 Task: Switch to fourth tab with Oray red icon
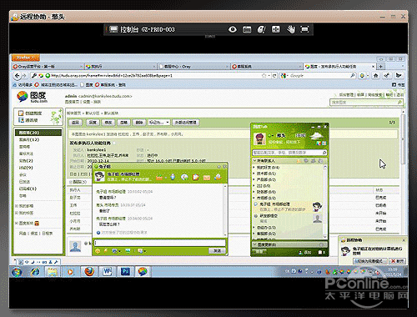tap(266, 67)
